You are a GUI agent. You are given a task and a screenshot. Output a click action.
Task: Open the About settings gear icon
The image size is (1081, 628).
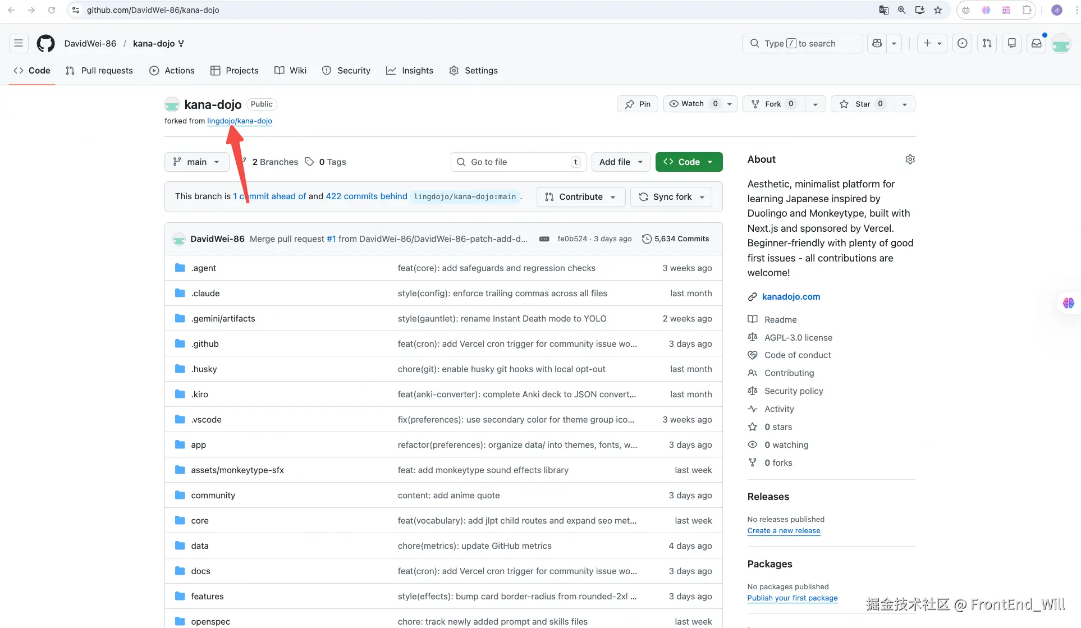tap(910, 159)
